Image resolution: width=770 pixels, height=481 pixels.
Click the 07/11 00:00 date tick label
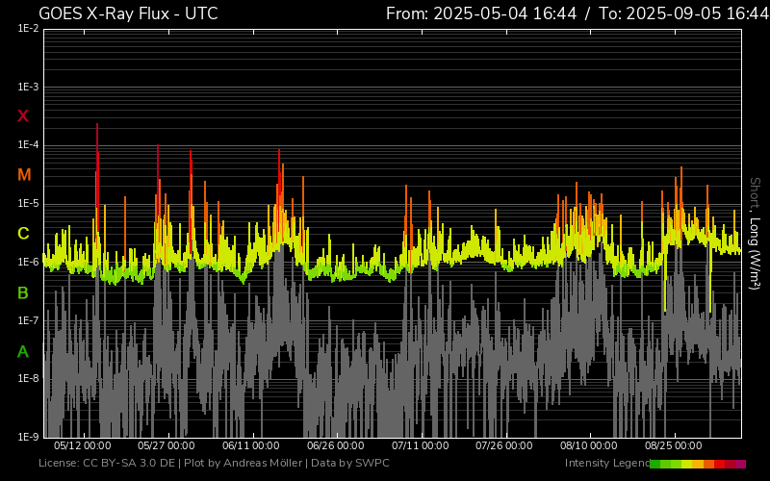click(421, 446)
